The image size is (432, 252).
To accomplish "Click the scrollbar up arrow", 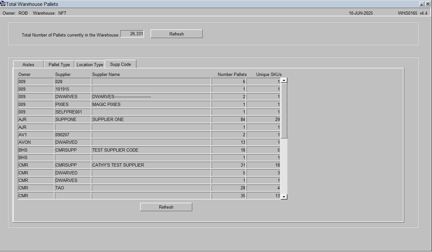I will (x=284, y=80).
